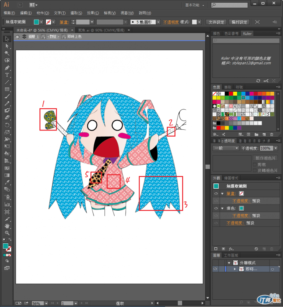Open arrange documents icon in title bar
Image resolution: width=283 pixels, height=307 pixels.
coord(33,5)
